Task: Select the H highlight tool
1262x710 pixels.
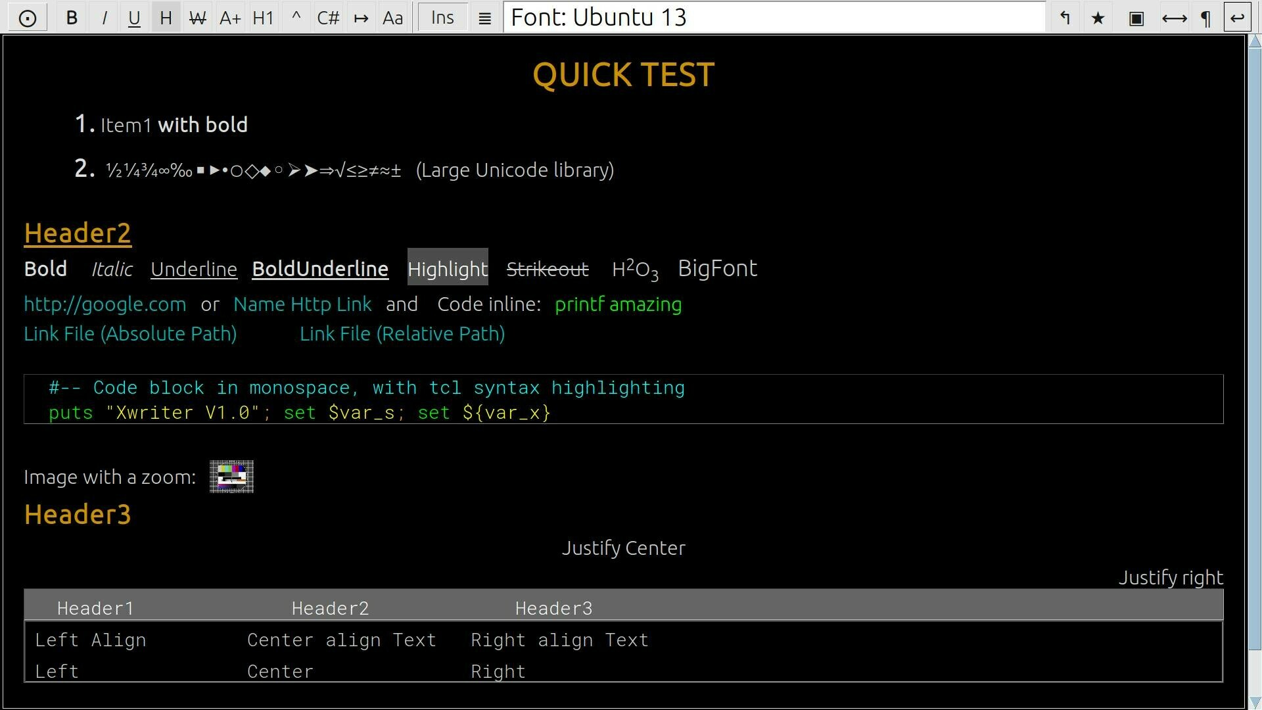Action: [166, 18]
